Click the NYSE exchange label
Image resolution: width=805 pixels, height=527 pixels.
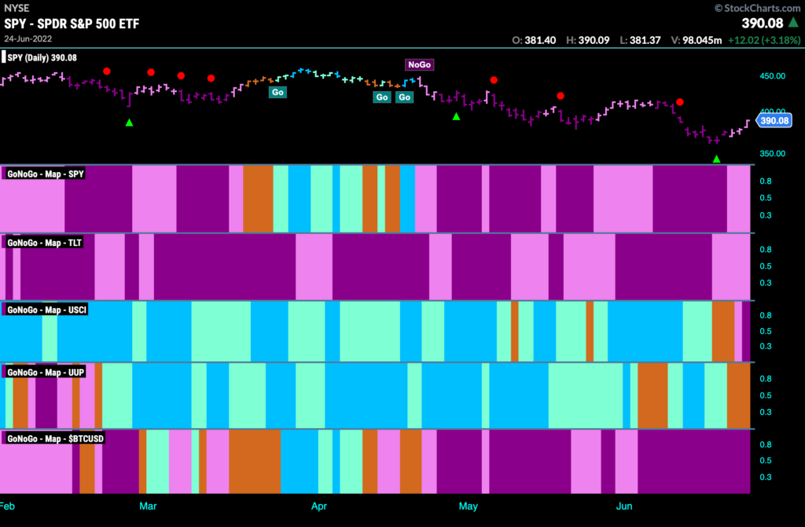pyautogui.click(x=17, y=8)
